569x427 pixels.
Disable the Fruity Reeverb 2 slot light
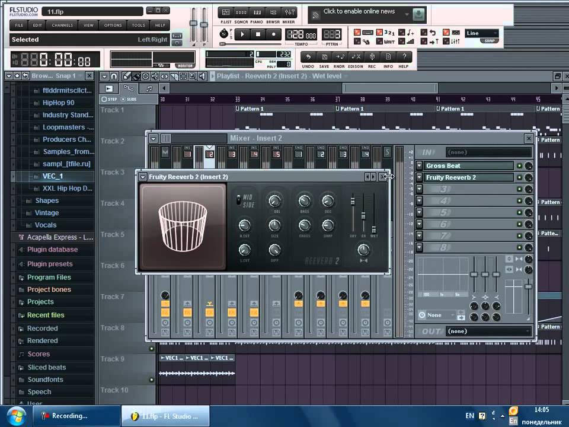pyautogui.click(x=519, y=177)
